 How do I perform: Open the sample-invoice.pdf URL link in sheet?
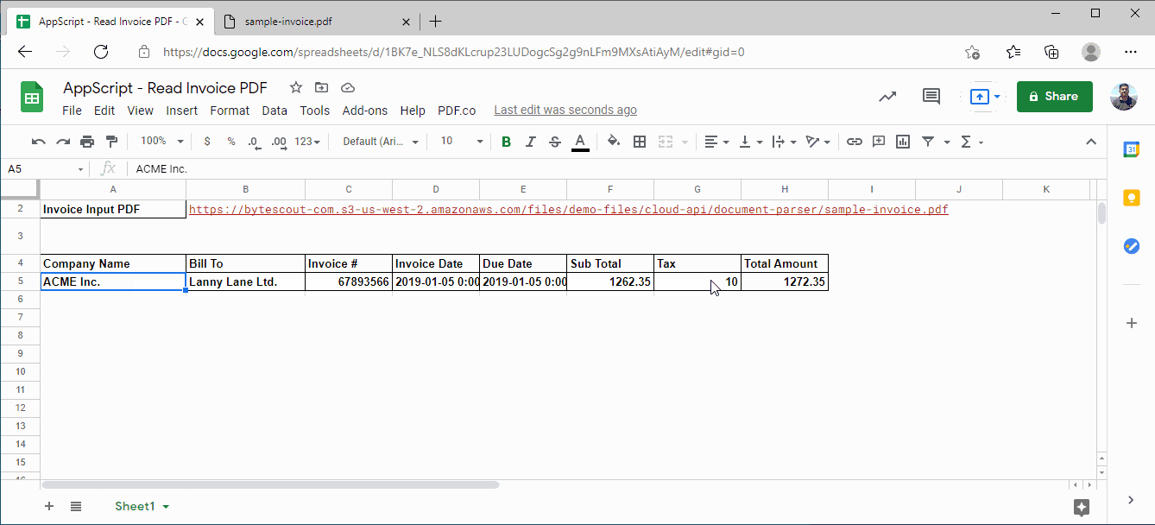(x=568, y=210)
